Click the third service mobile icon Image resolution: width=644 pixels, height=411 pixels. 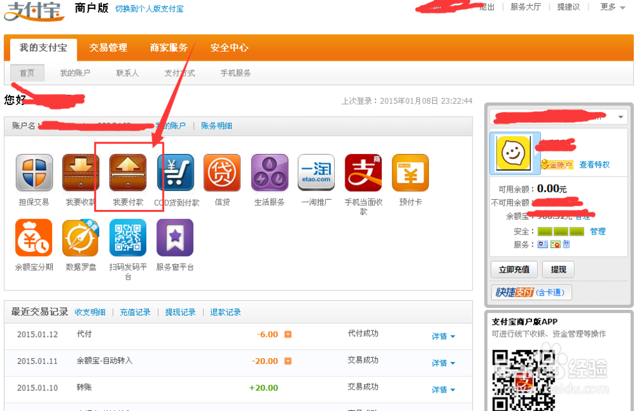(566, 244)
